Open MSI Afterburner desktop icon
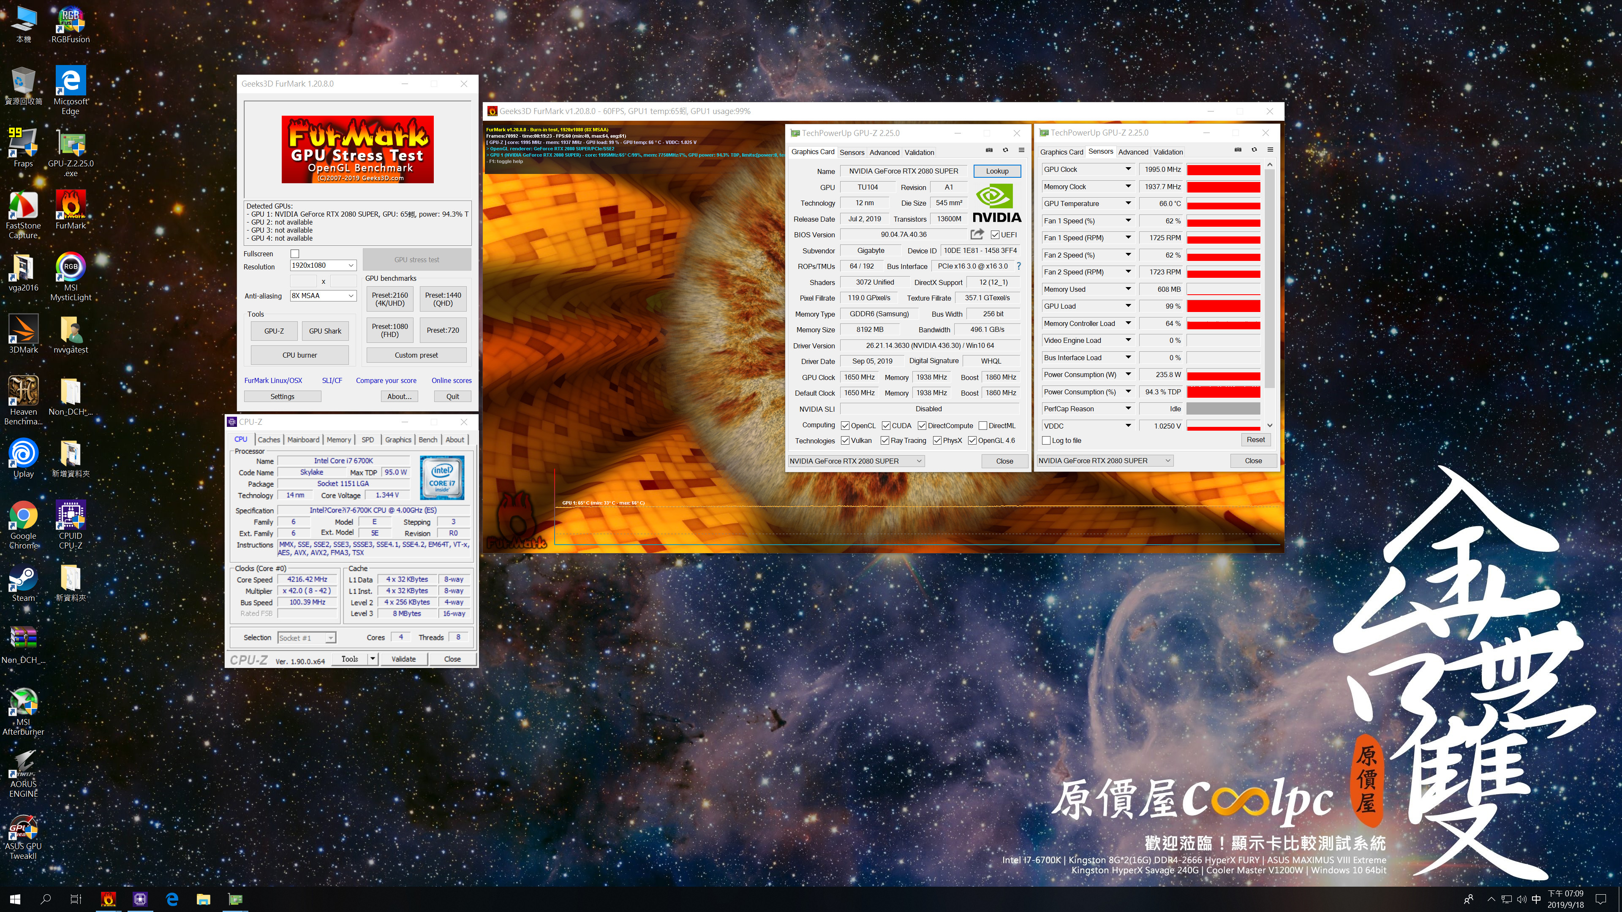 click(x=23, y=711)
